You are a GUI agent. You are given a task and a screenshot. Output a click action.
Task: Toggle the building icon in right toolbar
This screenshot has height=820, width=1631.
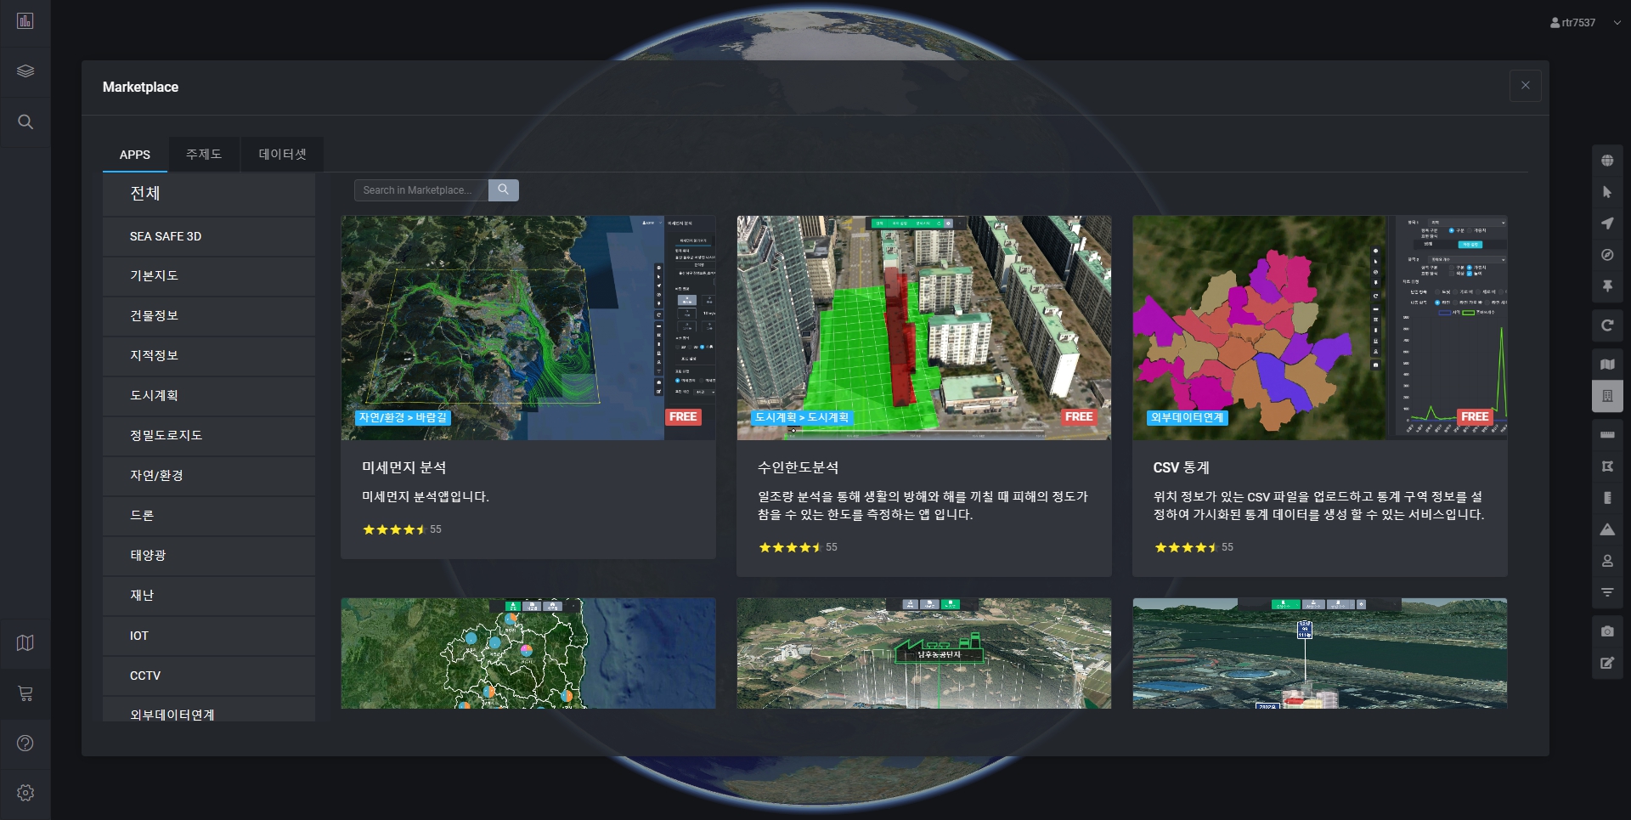(1607, 396)
